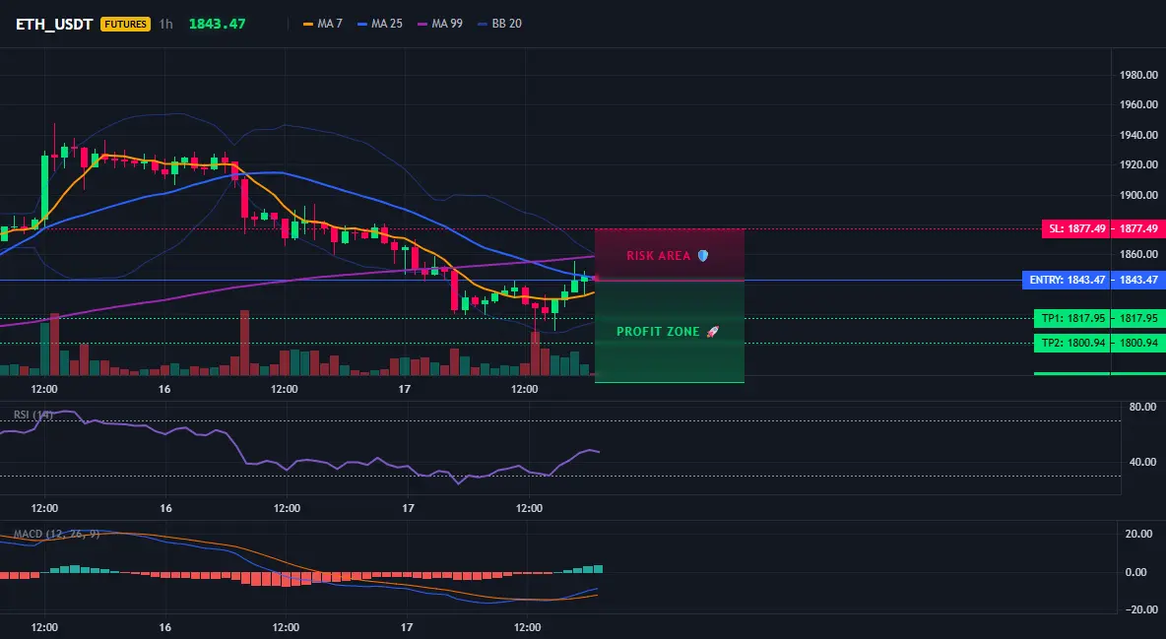Click the MACD 20.00 axis value

pyautogui.click(x=1139, y=534)
